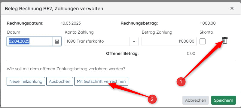Click the Offener Betrag label
The image size is (241, 108).
(x=122, y=54)
